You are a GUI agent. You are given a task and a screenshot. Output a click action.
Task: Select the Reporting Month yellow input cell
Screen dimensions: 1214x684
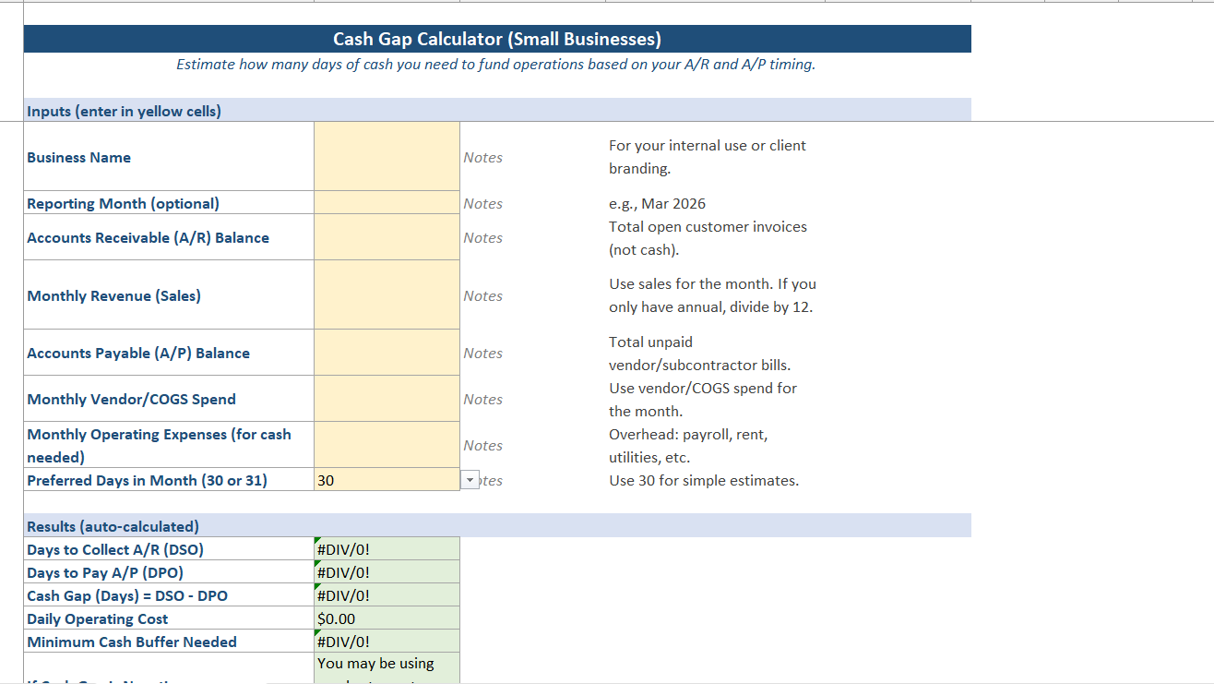[387, 202]
